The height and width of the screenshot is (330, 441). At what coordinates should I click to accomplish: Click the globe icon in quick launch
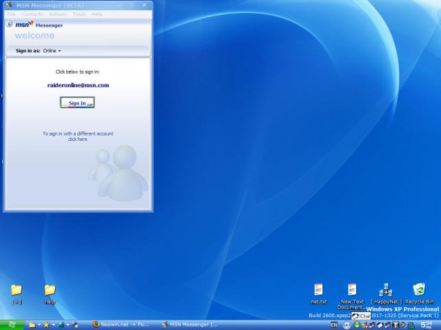(x=61, y=324)
